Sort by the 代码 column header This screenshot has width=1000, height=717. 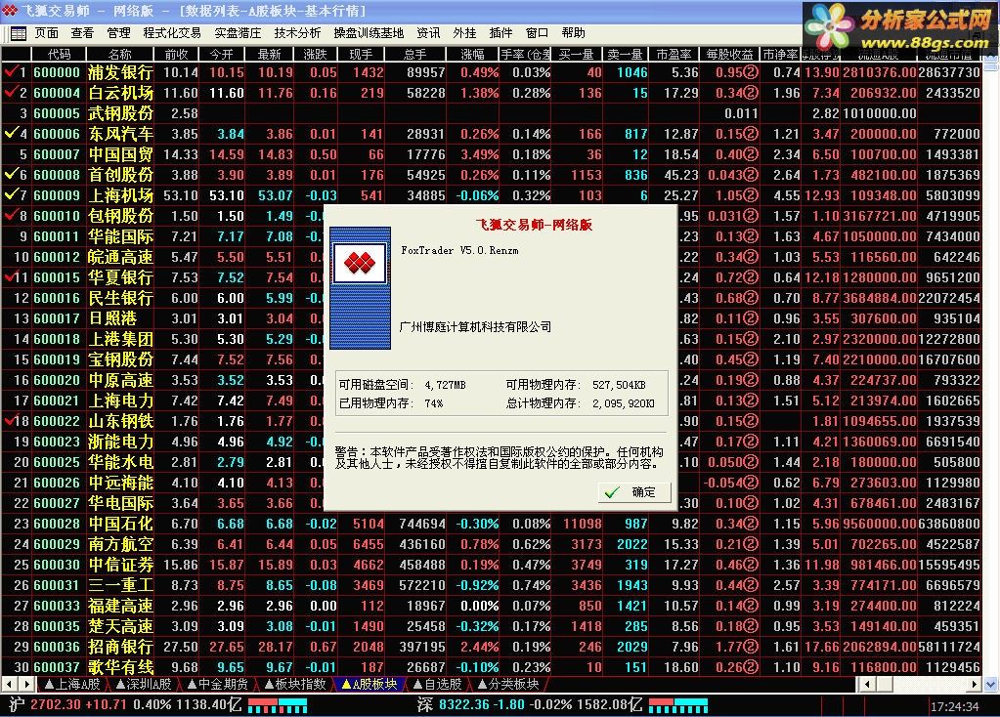(59, 54)
